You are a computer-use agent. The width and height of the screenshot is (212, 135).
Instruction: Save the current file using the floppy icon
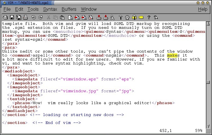click(x=12, y=17)
